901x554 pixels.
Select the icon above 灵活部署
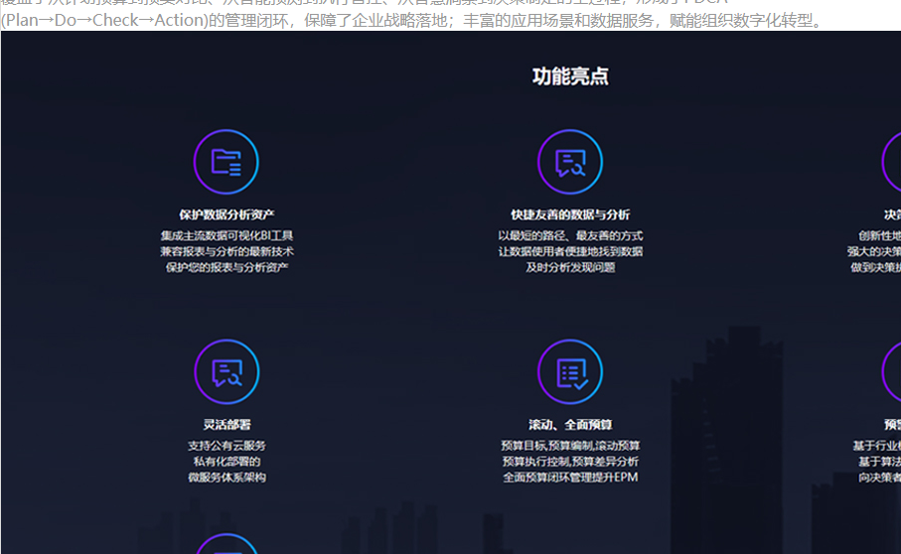226,371
